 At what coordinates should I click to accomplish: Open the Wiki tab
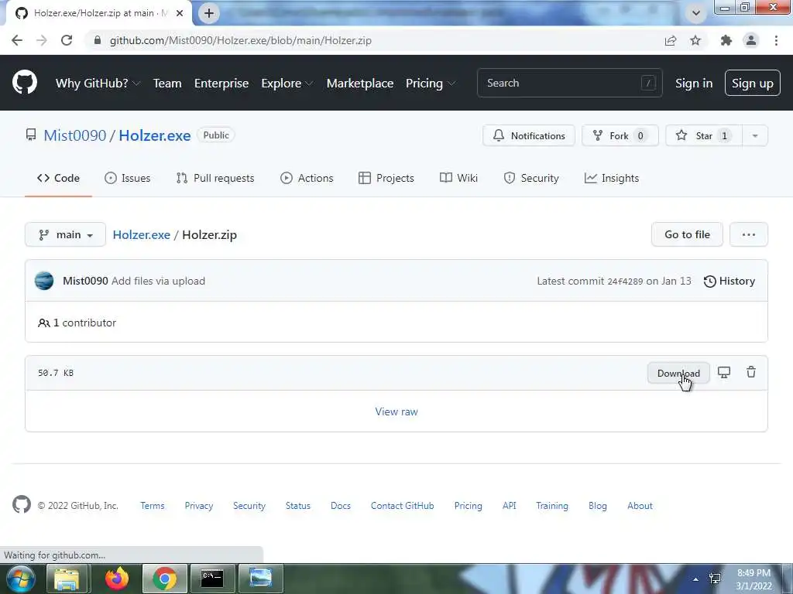[458, 178]
